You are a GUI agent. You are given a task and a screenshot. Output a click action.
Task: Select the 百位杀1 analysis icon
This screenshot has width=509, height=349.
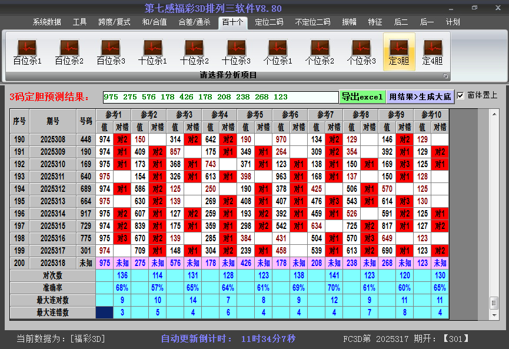(27, 52)
